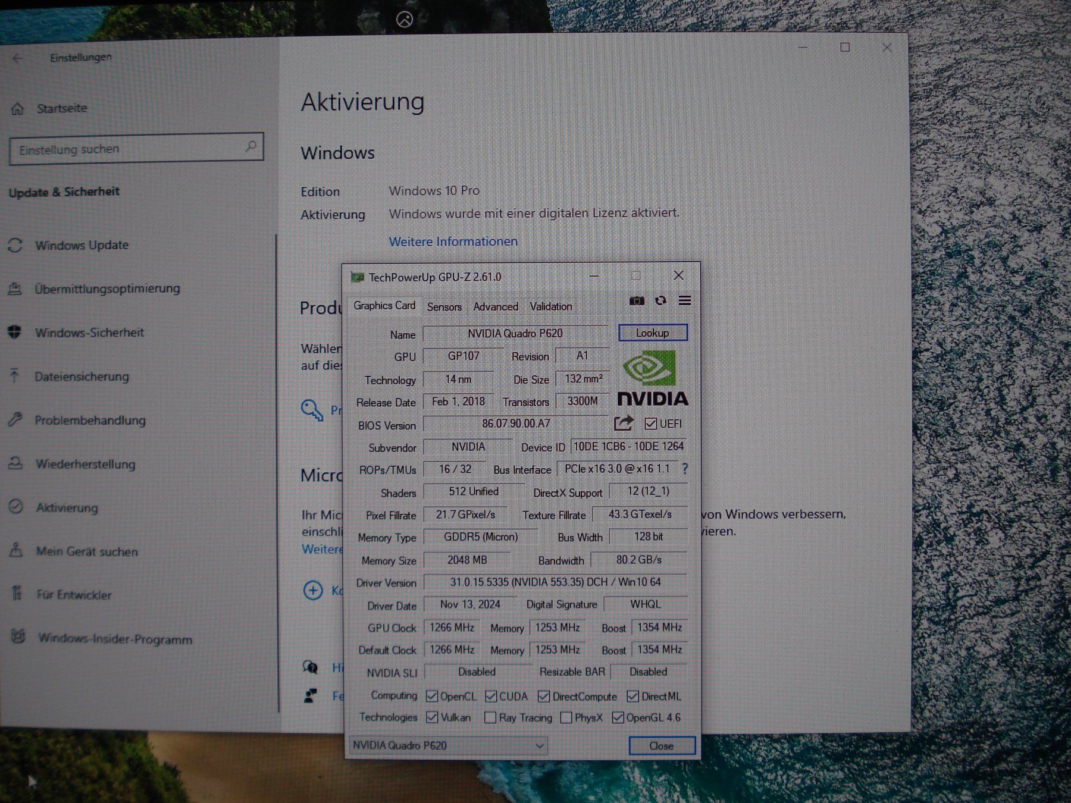Toggle the DirectML checkbox
Viewport: 1071px width, 803px height.
tap(633, 697)
